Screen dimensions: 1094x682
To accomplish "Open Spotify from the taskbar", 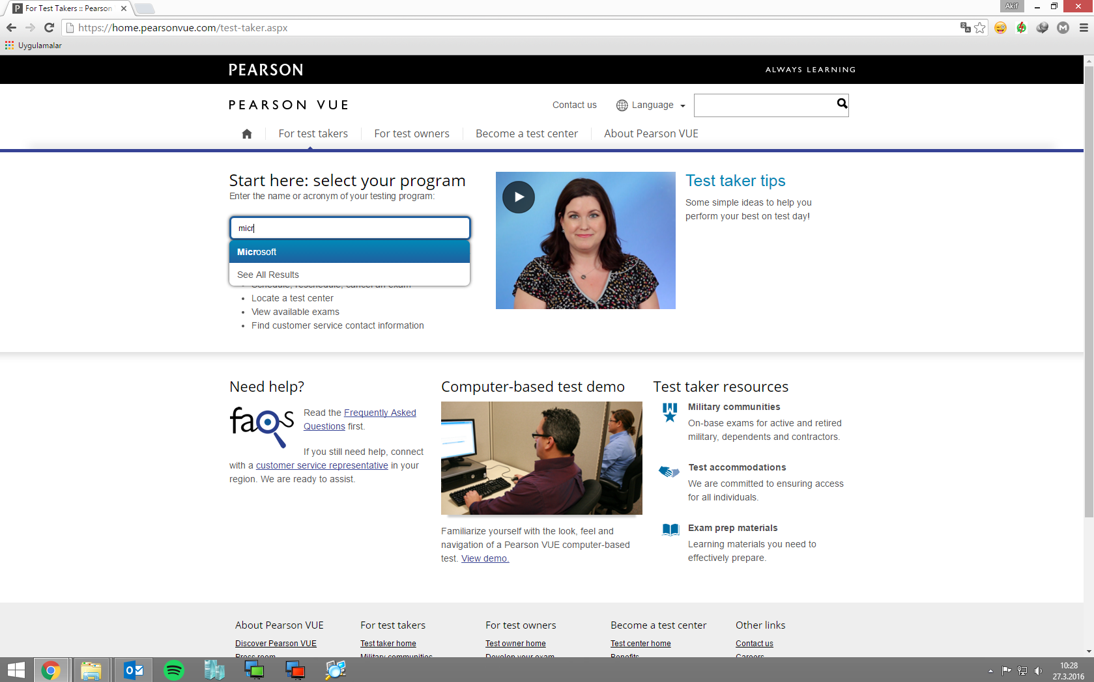I will click(174, 670).
